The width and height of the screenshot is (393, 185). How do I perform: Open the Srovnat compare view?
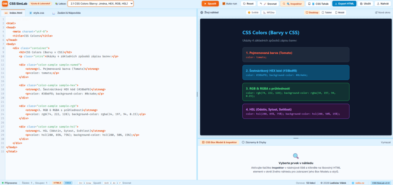[x=268, y=4]
